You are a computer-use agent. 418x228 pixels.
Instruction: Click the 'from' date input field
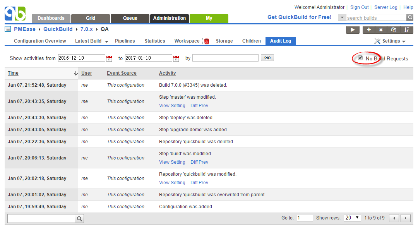[82, 58]
